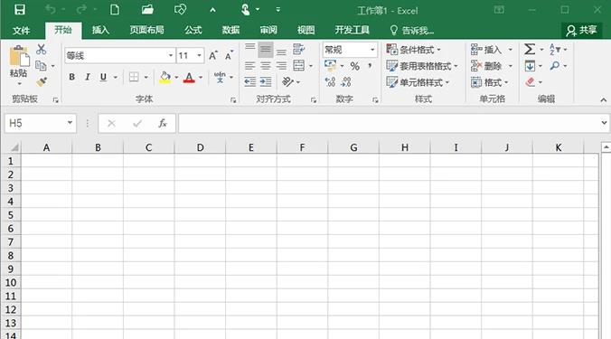Open the 文件 File tab
Viewport: 611px width, 339px height.
coord(21,30)
